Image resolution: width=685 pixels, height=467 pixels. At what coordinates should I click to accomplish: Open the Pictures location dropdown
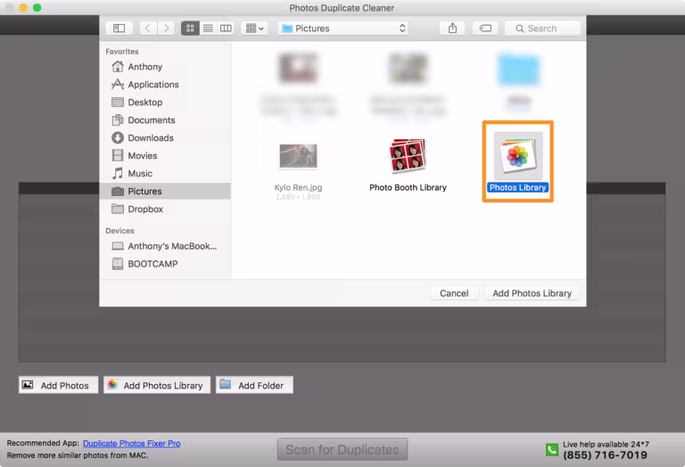tap(342, 29)
